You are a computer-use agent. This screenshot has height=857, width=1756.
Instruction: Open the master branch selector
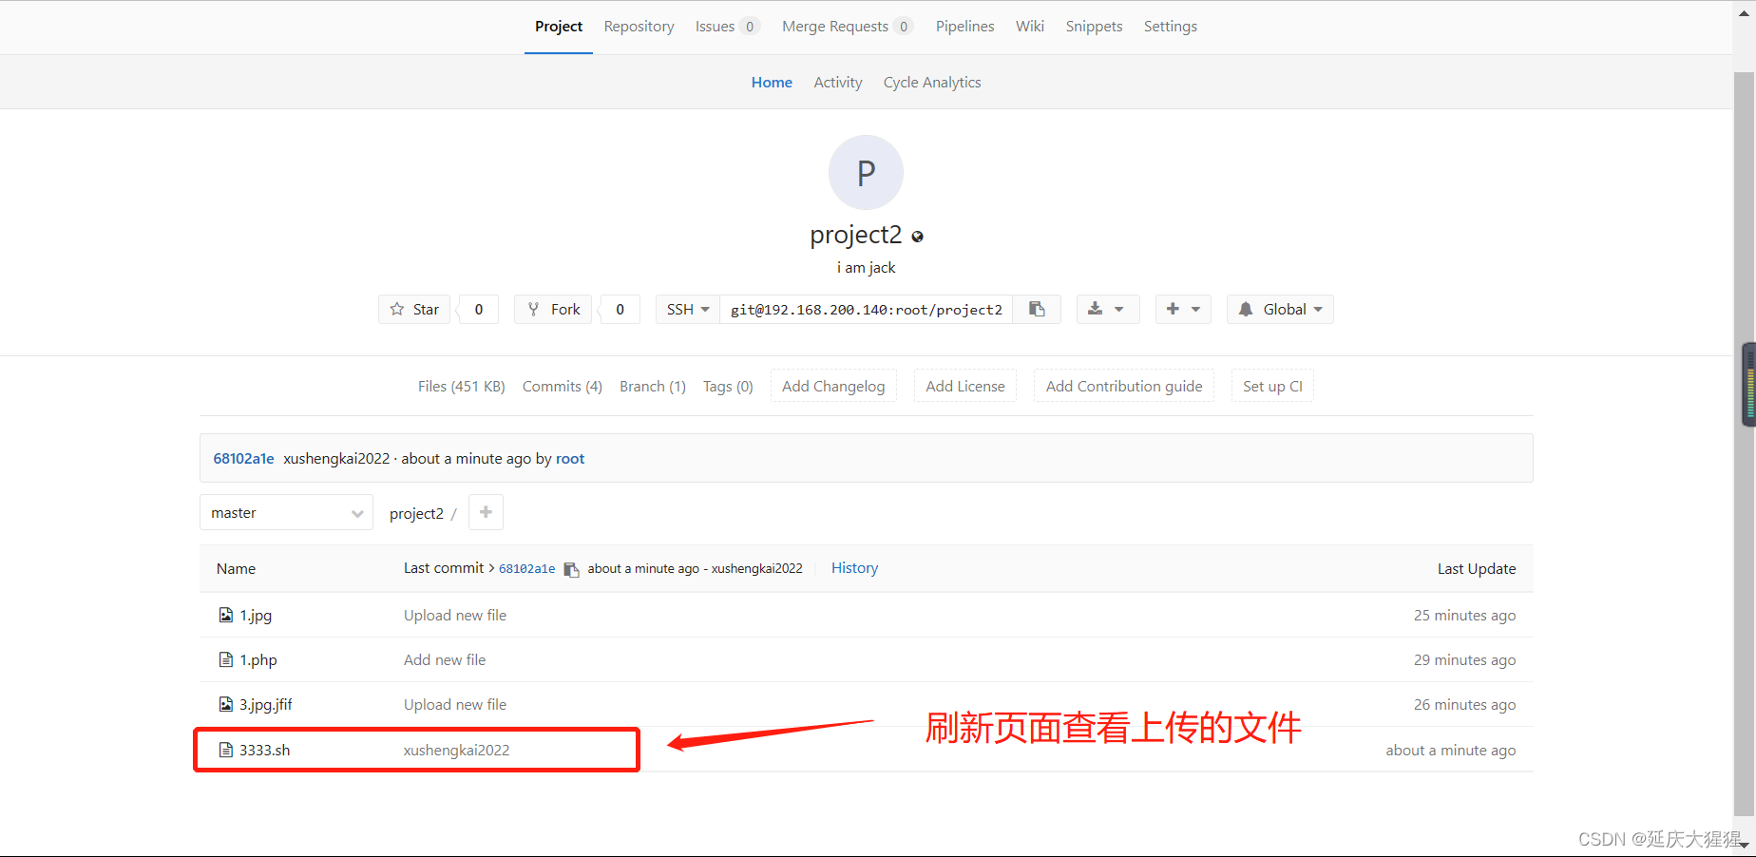click(x=285, y=511)
